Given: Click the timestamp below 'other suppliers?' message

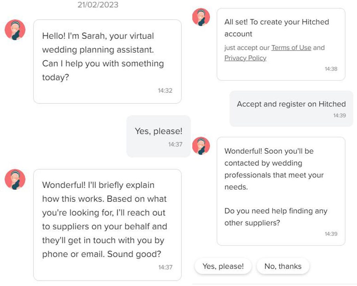Looking at the screenshot, I should tap(331, 234).
